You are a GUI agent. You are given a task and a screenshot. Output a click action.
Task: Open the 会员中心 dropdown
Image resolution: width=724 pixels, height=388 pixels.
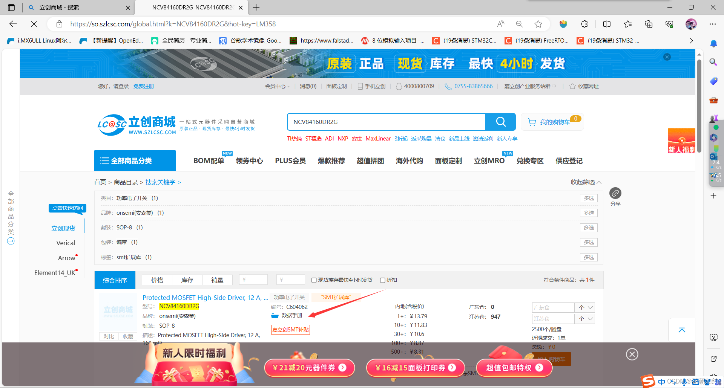click(277, 86)
